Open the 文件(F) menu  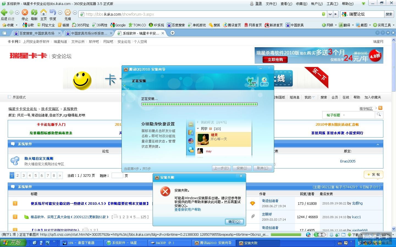(x=271, y=4)
